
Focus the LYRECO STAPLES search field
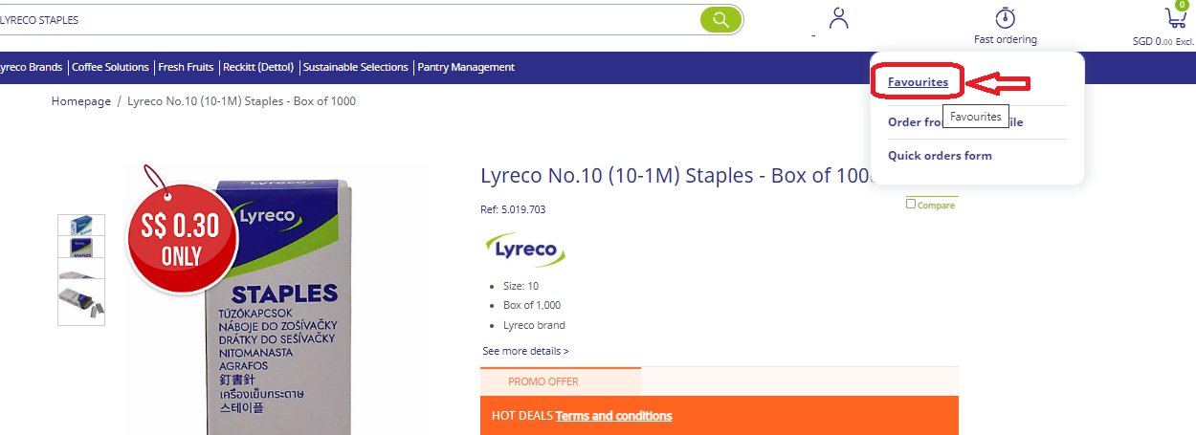click(349, 19)
